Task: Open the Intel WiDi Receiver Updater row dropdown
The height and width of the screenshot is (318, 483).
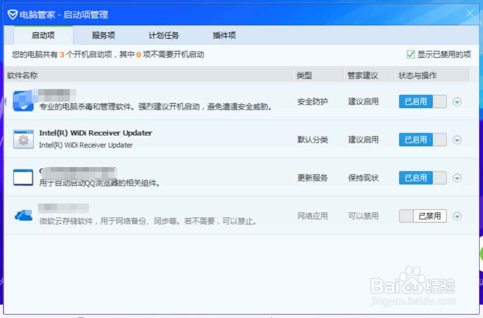Action: point(457,140)
